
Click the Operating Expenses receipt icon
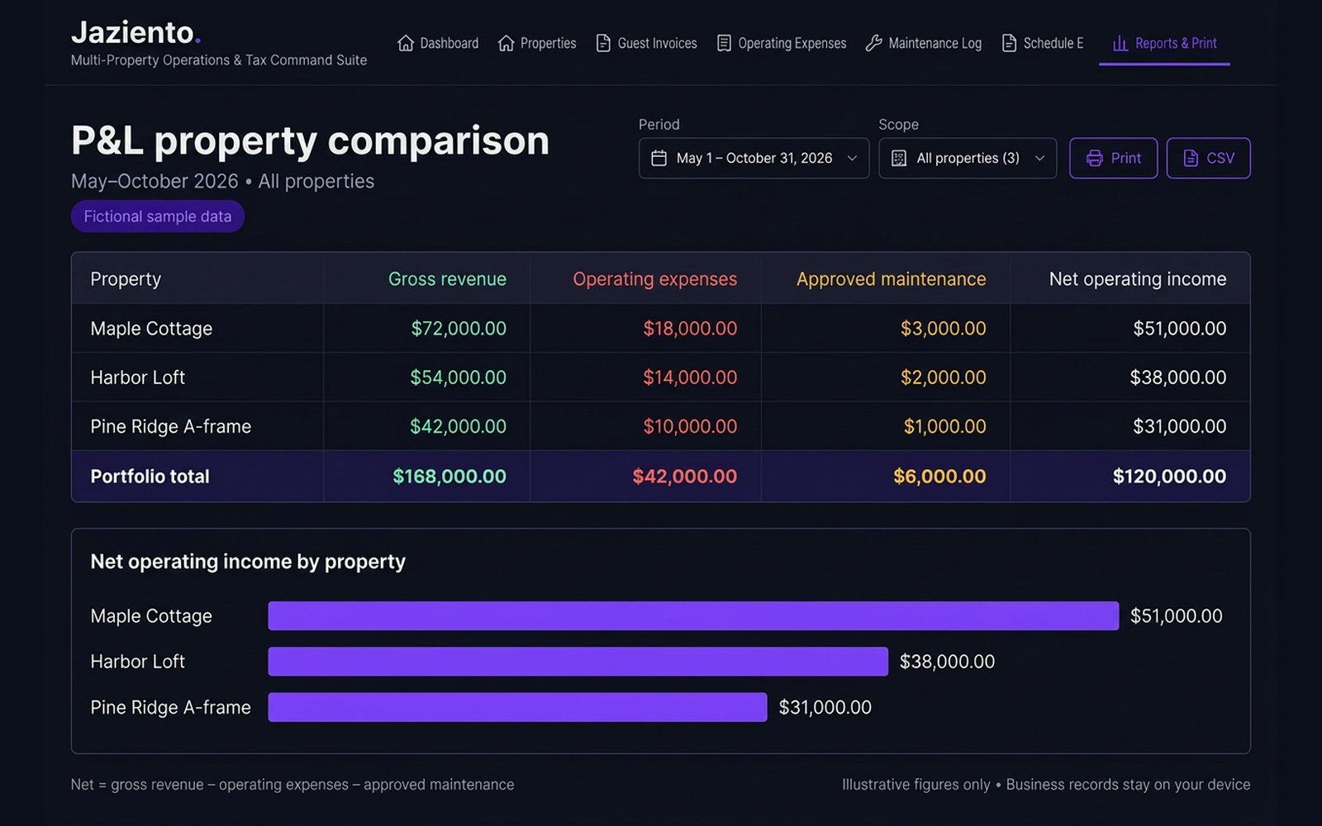coord(724,43)
